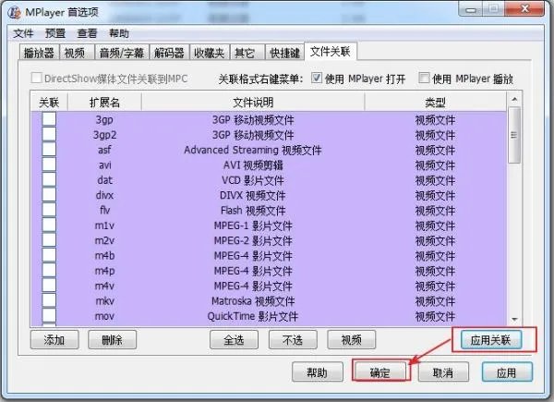Select the 'Advanced Streaming 视频文件' description text

[x=253, y=150]
